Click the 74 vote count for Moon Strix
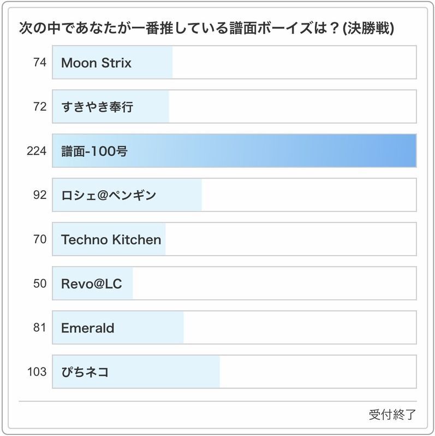 click(40, 63)
